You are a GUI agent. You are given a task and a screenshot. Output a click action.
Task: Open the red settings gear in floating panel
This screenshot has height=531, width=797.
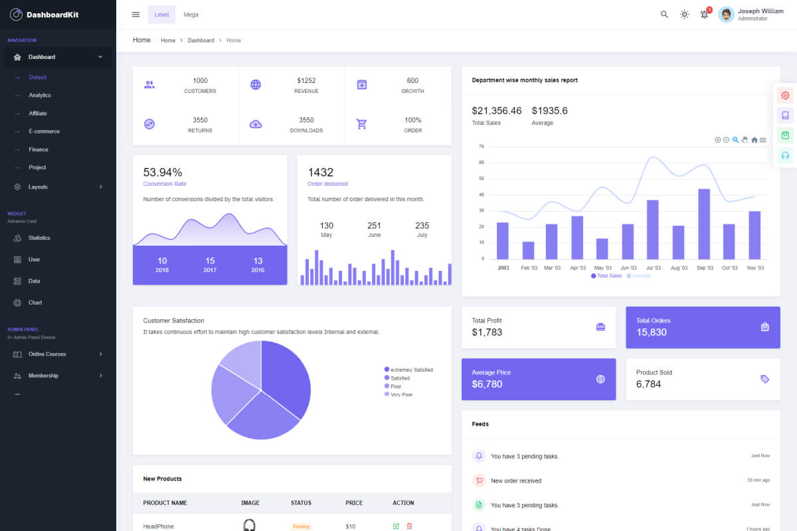(x=786, y=95)
